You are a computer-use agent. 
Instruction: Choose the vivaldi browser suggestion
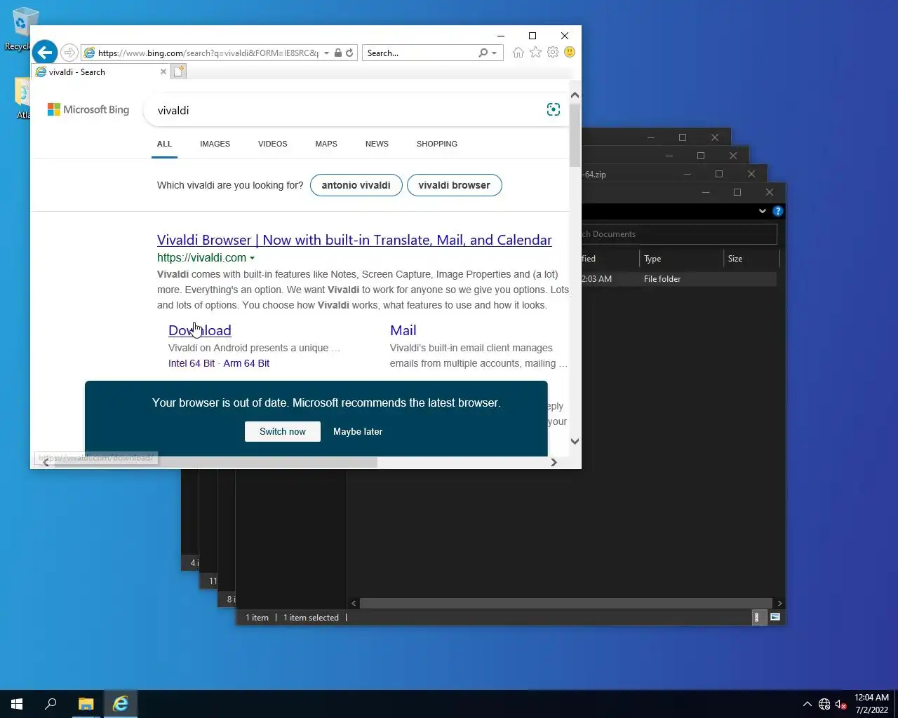coord(454,185)
